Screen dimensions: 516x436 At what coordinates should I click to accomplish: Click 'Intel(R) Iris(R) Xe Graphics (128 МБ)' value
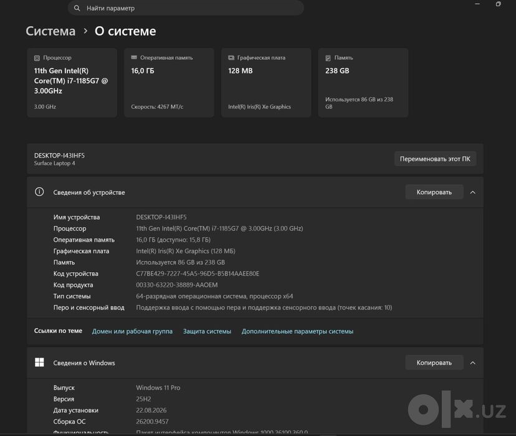[186, 251]
